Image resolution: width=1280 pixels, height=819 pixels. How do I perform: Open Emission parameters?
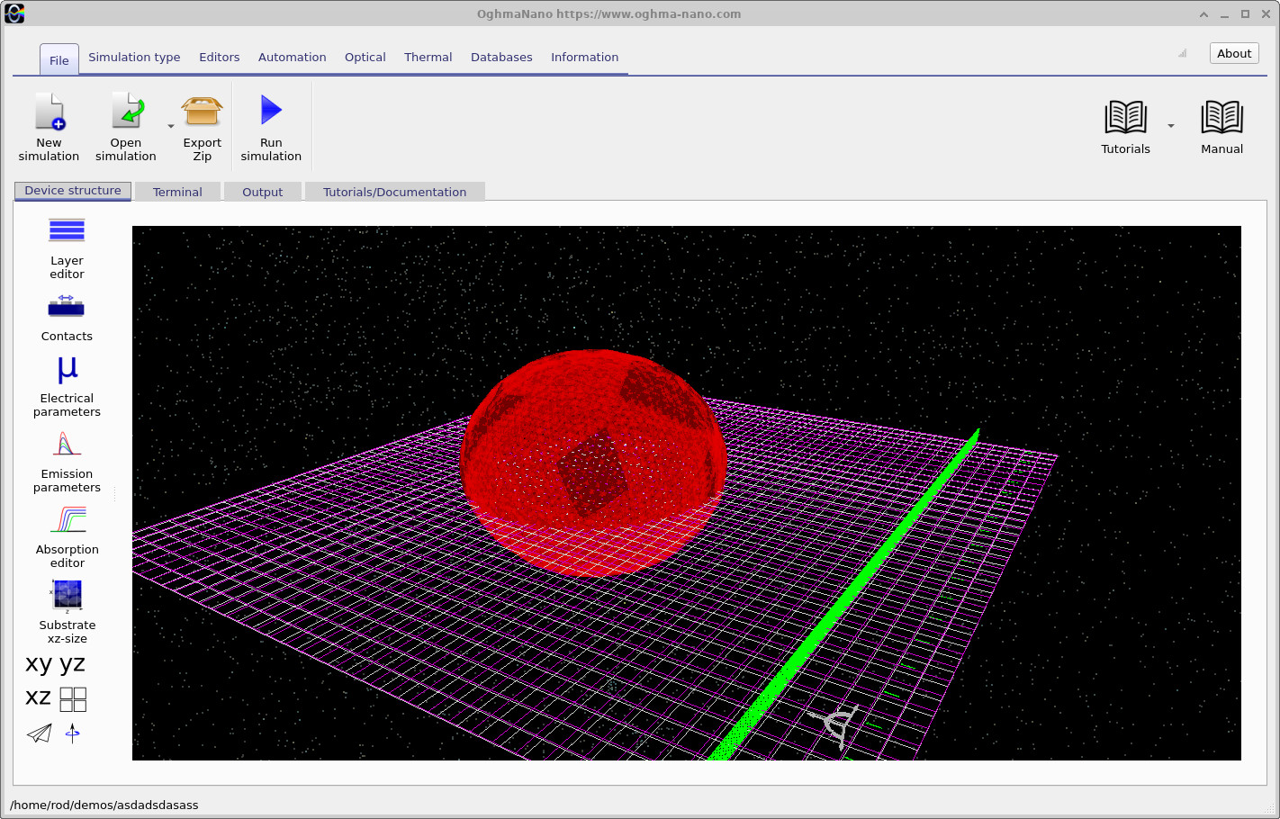pyautogui.click(x=67, y=463)
